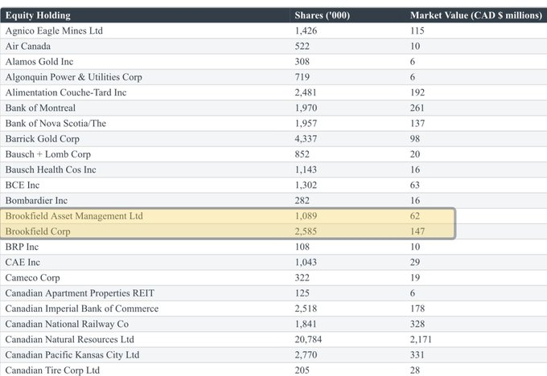The width and height of the screenshot is (547, 376).
Task: Select Canadian Tire Corp Ltd name
Action: (x=52, y=370)
